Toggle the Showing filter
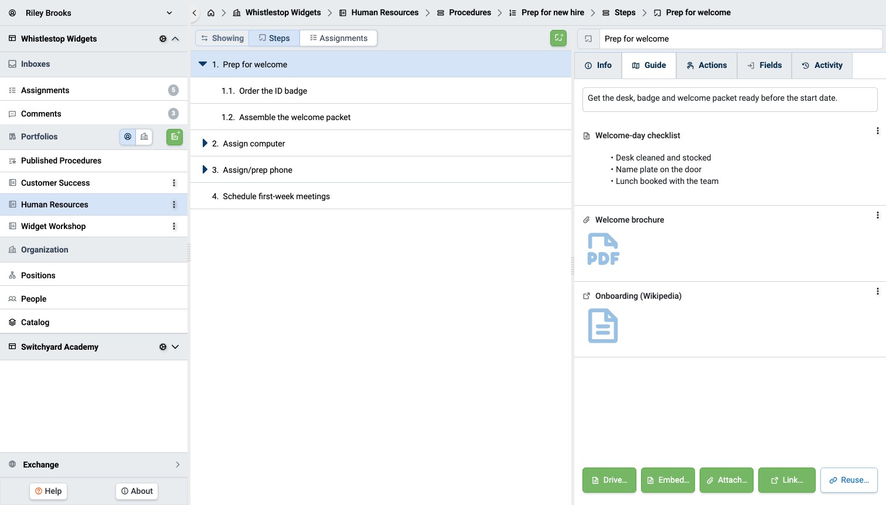886x505 pixels. (x=222, y=38)
